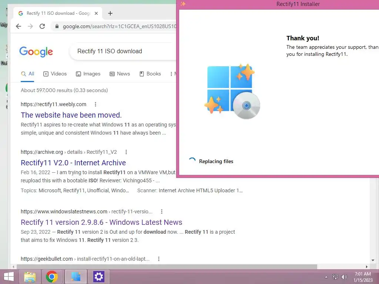Reload the Google search page

(42, 26)
